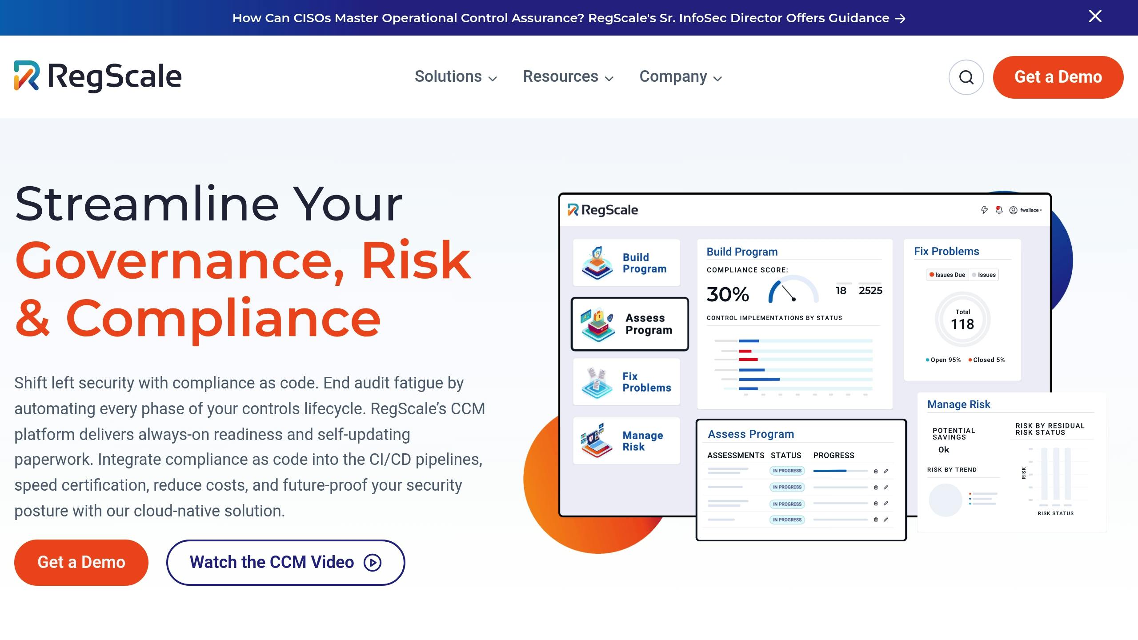The height and width of the screenshot is (640, 1138).
Task: Click the RegScale logo in header
Action: [x=98, y=76]
